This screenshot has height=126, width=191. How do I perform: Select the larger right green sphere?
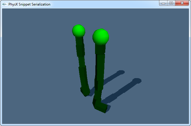point(101,37)
